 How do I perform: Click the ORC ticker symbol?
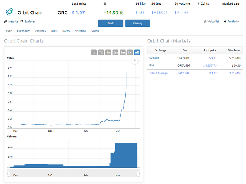pyautogui.click(x=62, y=13)
